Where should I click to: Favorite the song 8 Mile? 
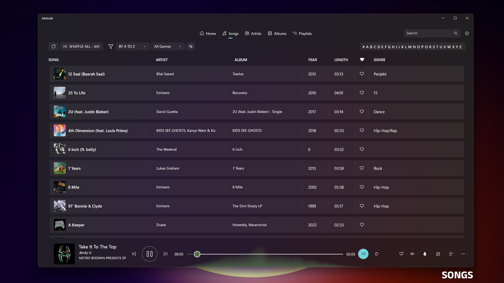click(x=361, y=187)
